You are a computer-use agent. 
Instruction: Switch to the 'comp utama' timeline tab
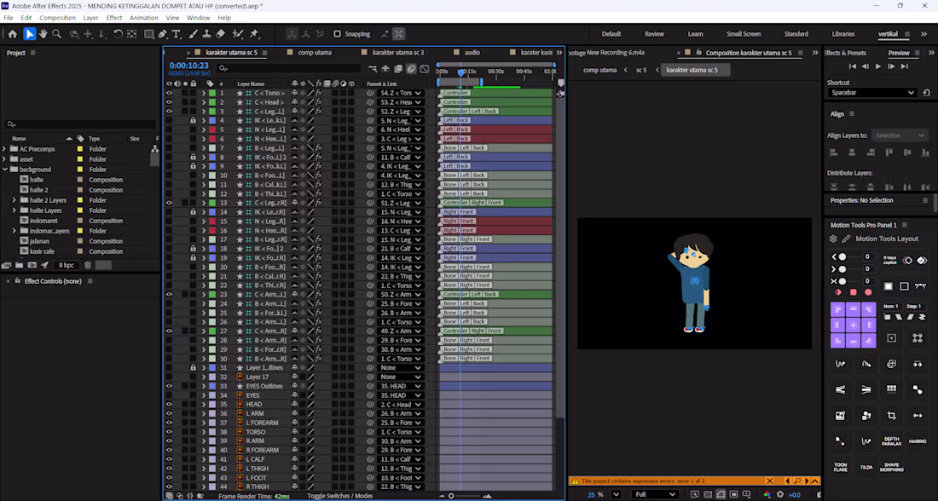(315, 53)
